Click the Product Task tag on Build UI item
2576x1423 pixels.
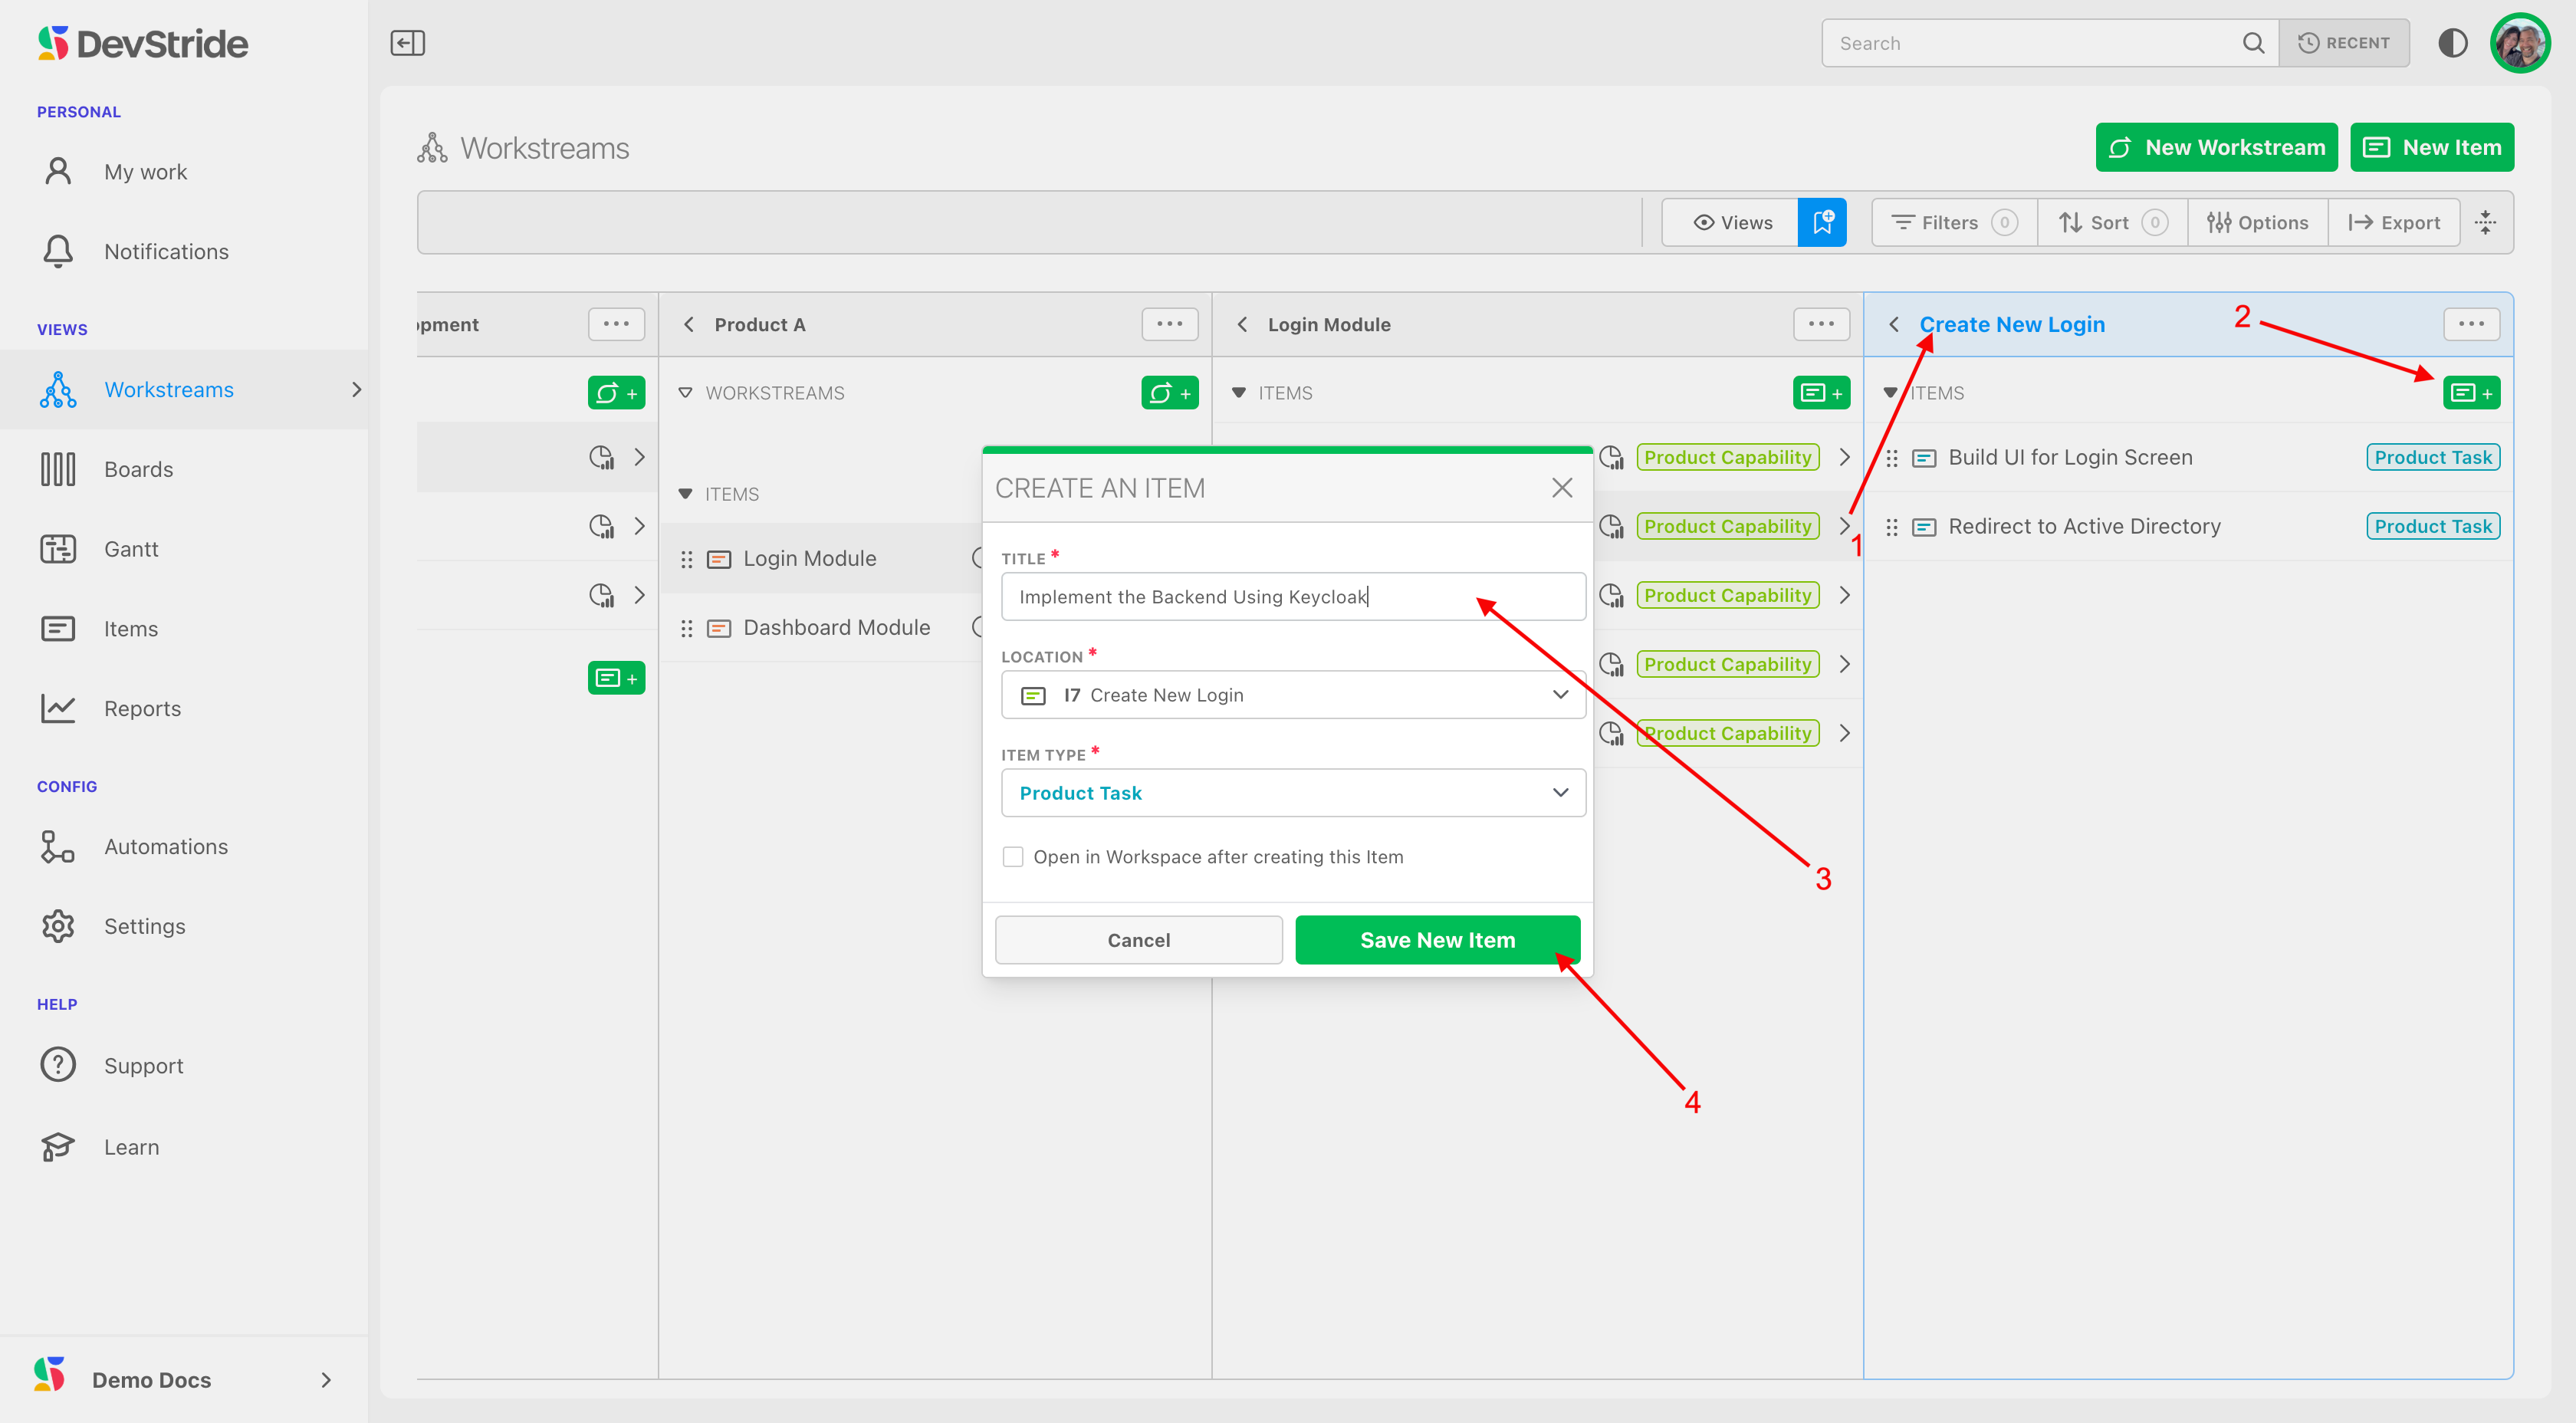(x=2432, y=457)
